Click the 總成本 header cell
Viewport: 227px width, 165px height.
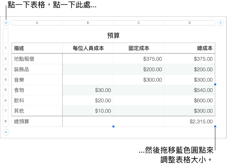click(x=190, y=48)
